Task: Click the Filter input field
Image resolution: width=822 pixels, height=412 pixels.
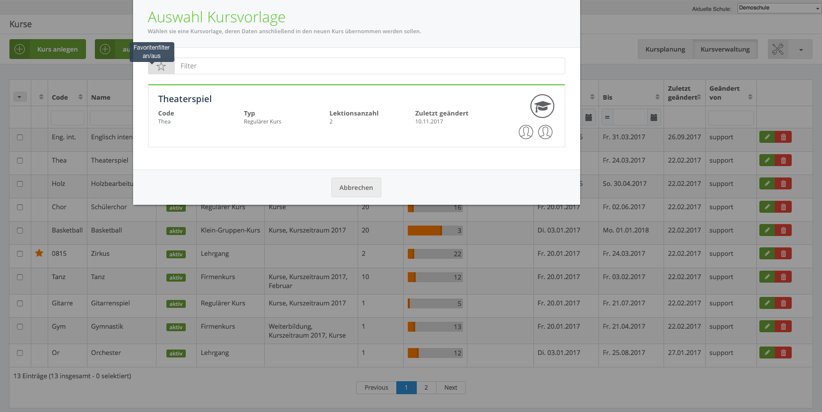Action: coord(370,66)
